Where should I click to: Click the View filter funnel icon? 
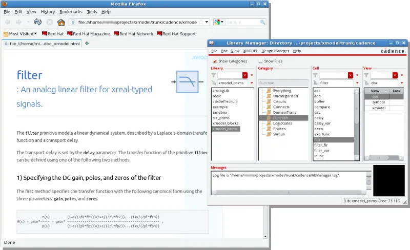[366, 75]
